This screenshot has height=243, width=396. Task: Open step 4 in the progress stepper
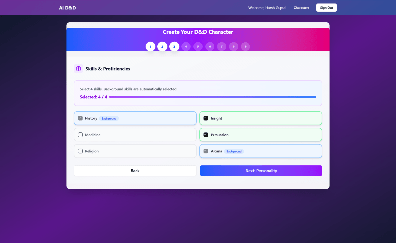pyautogui.click(x=186, y=46)
